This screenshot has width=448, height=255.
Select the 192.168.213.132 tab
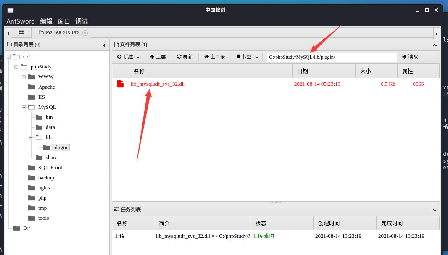[59, 32]
